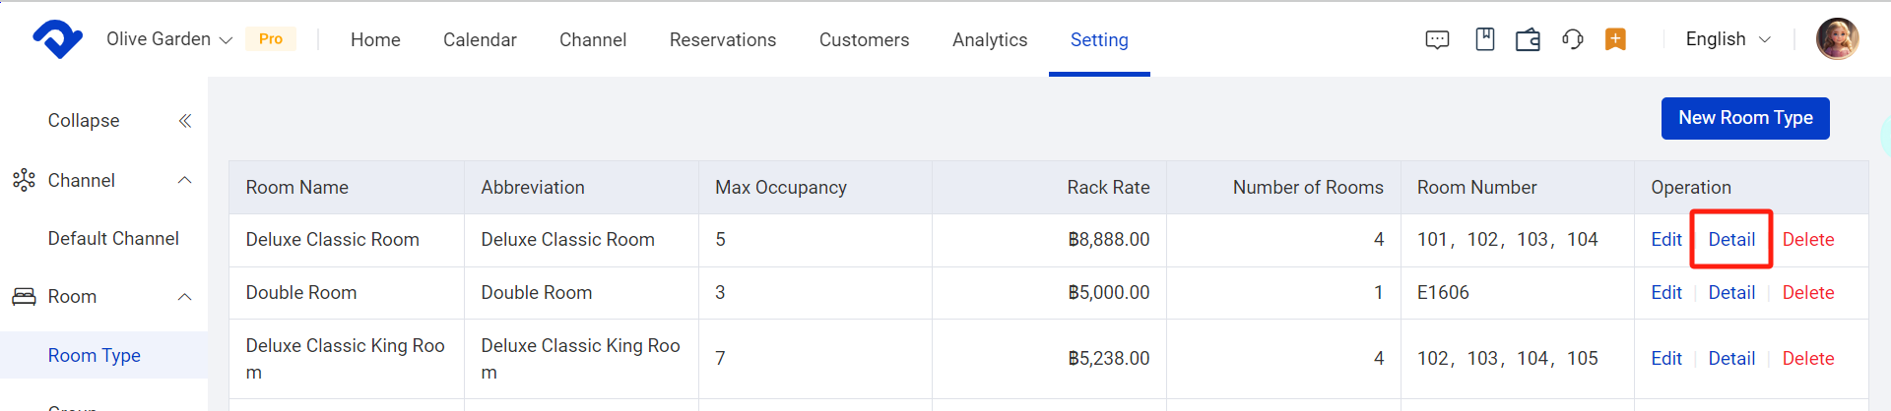Click the collapse double-chevron icon in sidebar
The image size is (1891, 411).
pyautogui.click(x=184, y=121)
